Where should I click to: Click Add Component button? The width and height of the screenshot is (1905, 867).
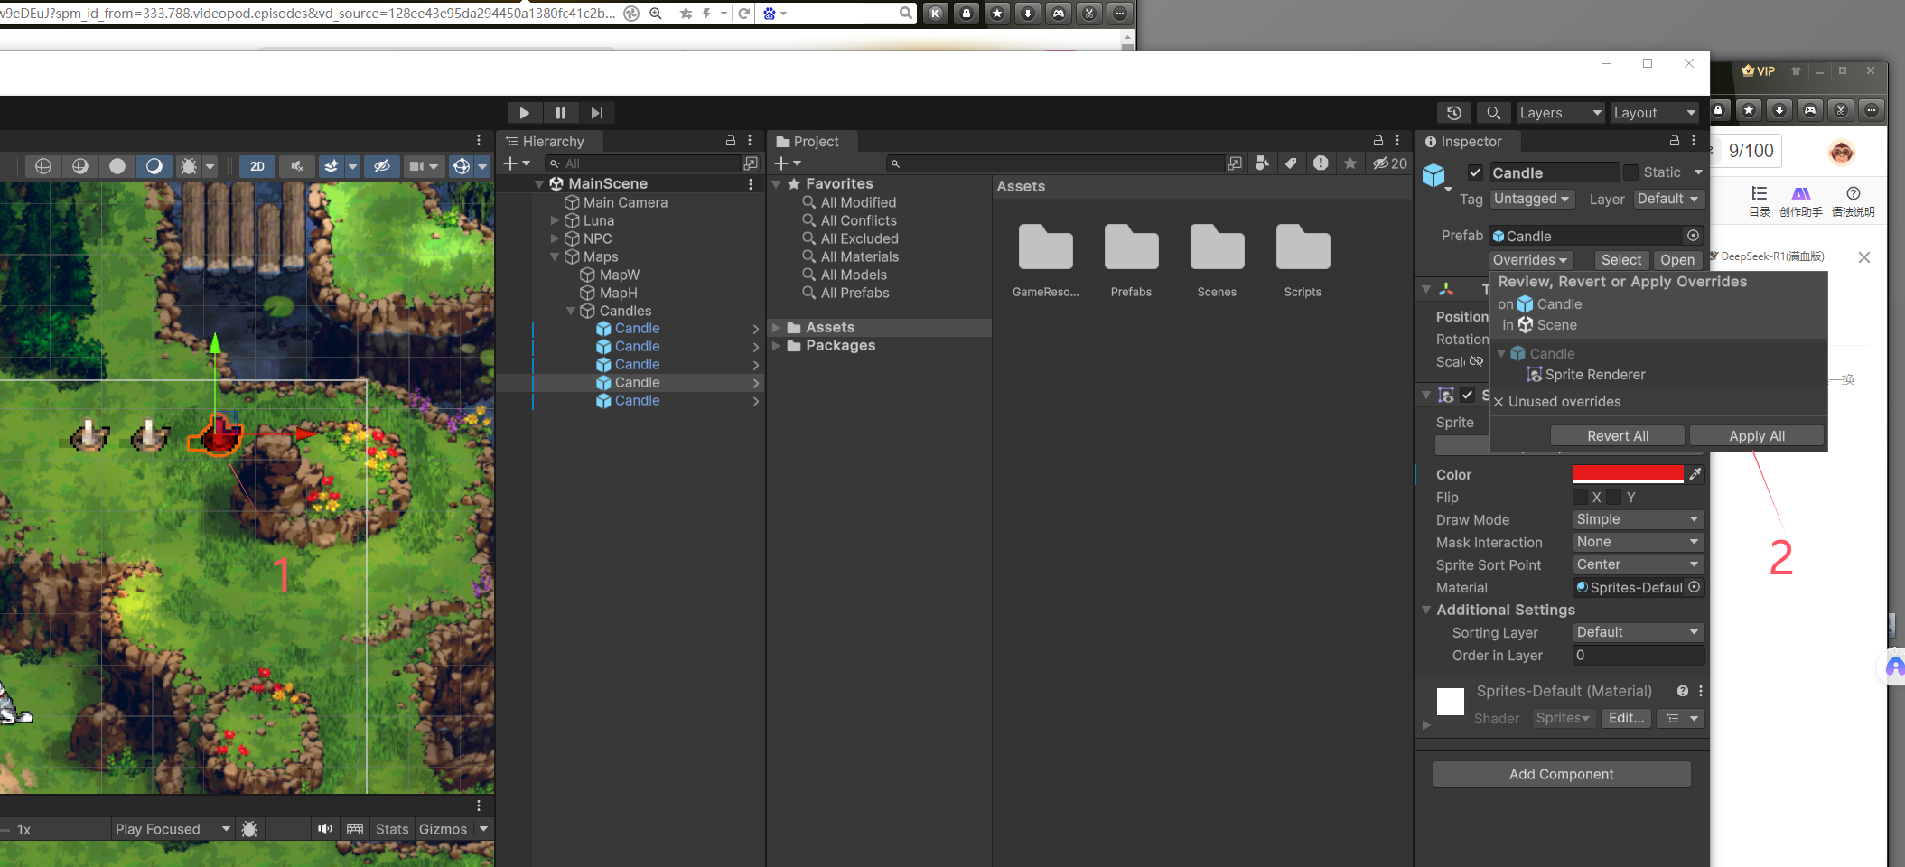1562,774
